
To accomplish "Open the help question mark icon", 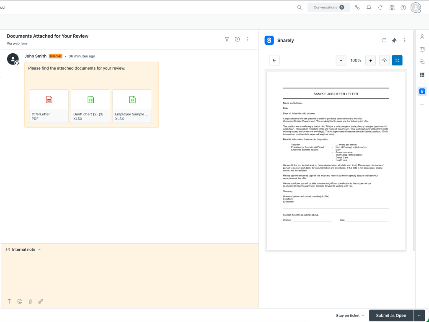I will (403, 8).
